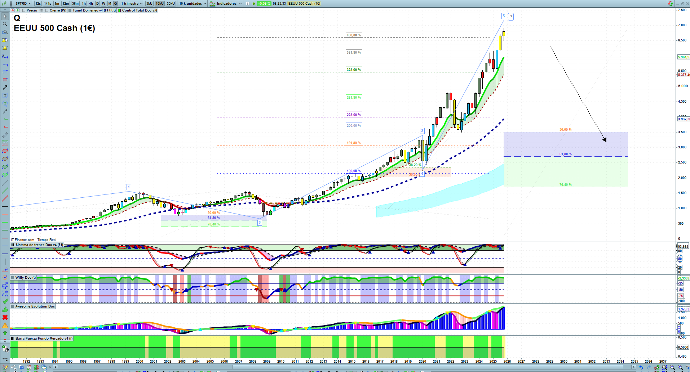This screenshot has width=690, height=372.
Task: Expand the hidden bottom toolbar chevrons
Action: 50,367
